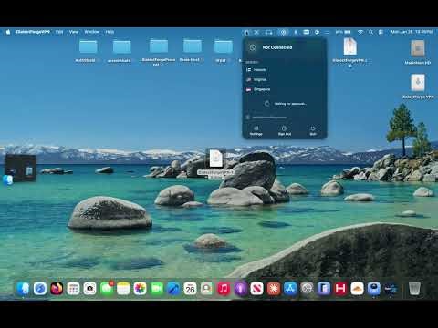Open Xcode from the Dock

point(173,289)
